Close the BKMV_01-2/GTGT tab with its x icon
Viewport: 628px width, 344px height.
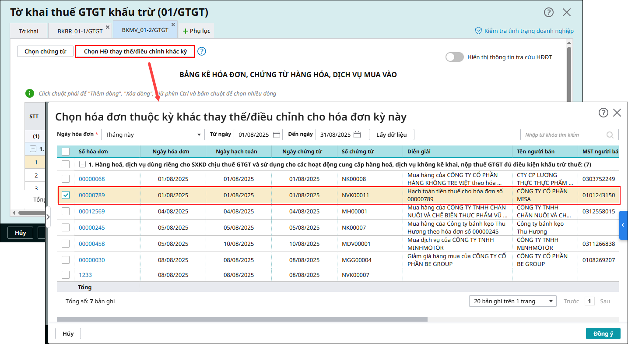pos(173,25)
